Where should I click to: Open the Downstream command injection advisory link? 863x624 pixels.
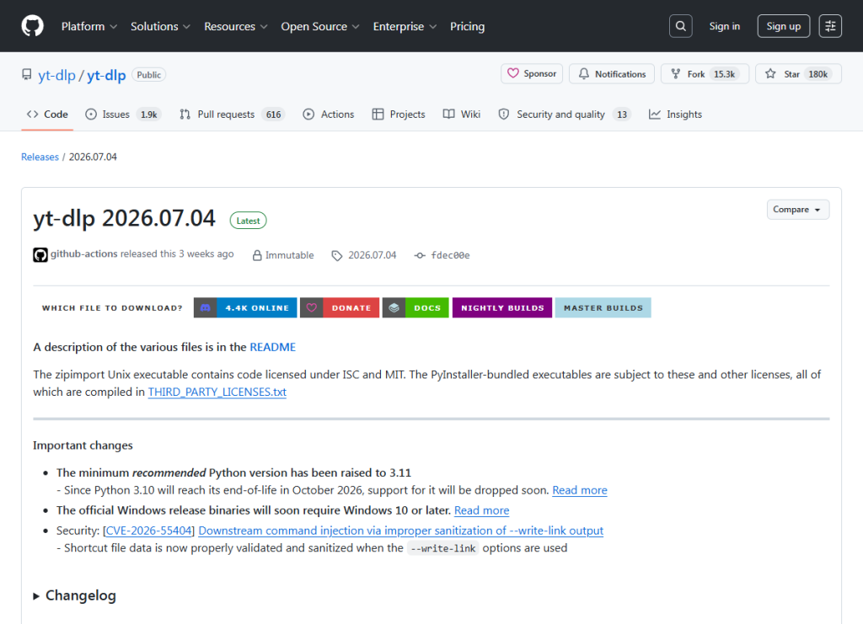pos(400,531)
